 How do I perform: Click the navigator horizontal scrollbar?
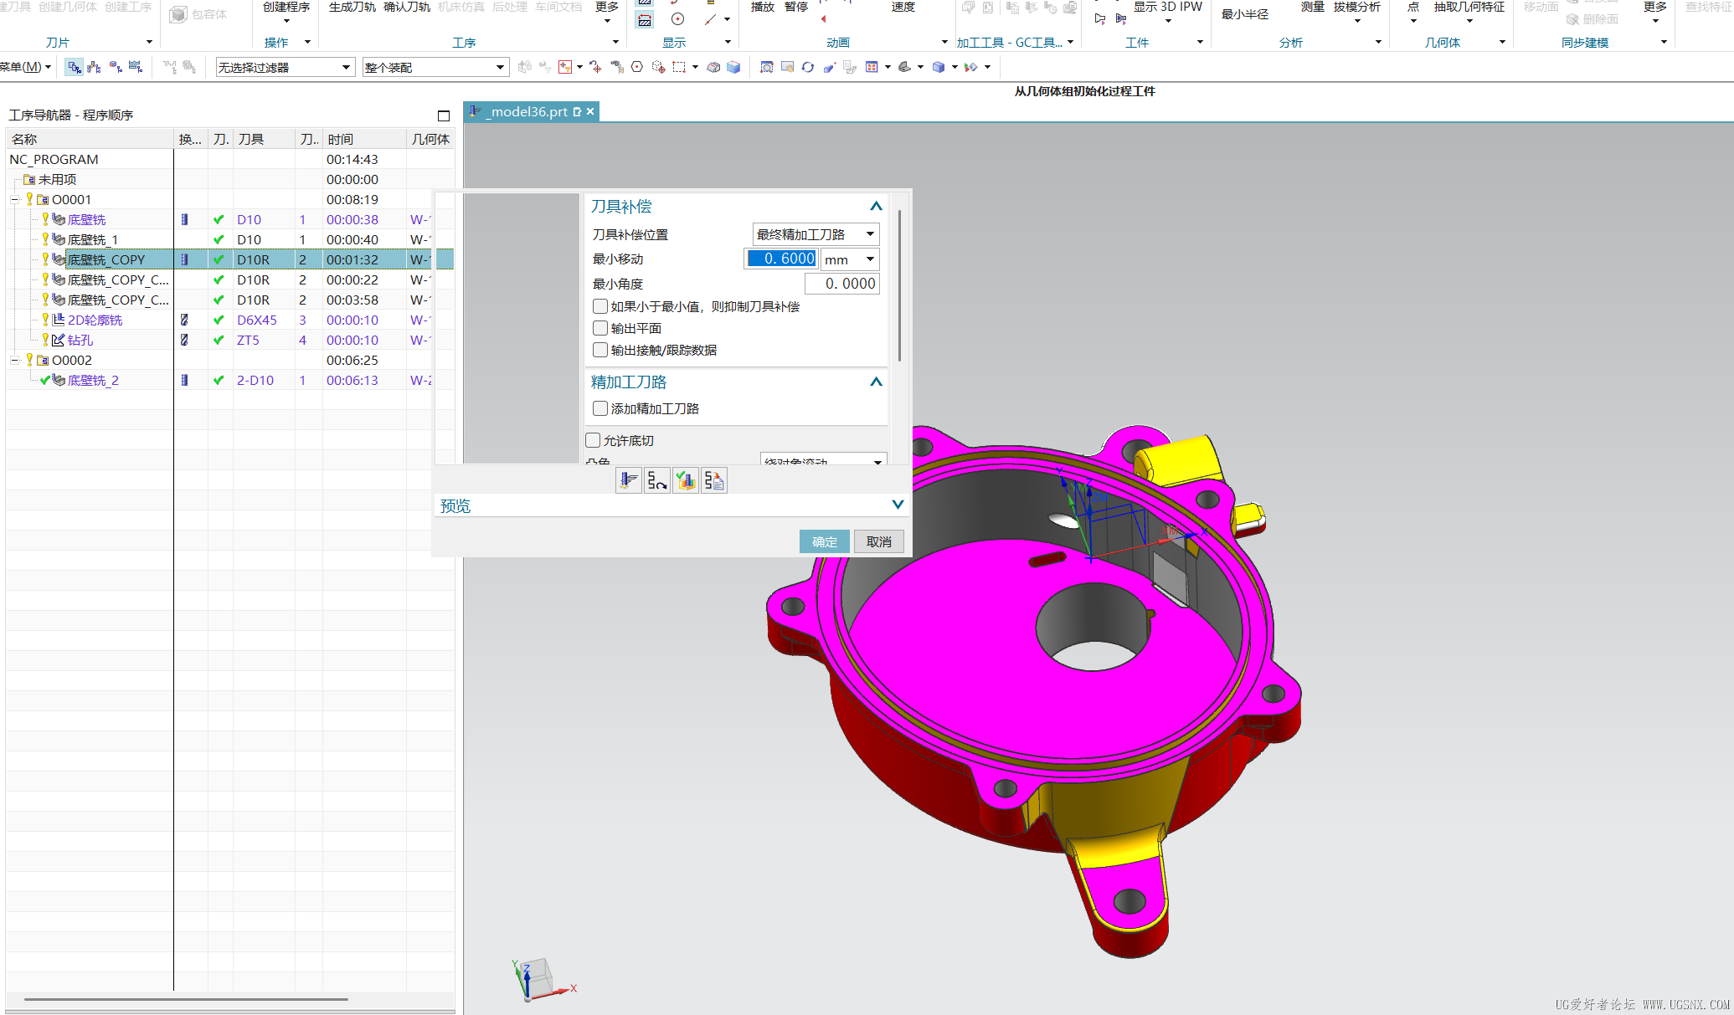[x=186, y=999]
